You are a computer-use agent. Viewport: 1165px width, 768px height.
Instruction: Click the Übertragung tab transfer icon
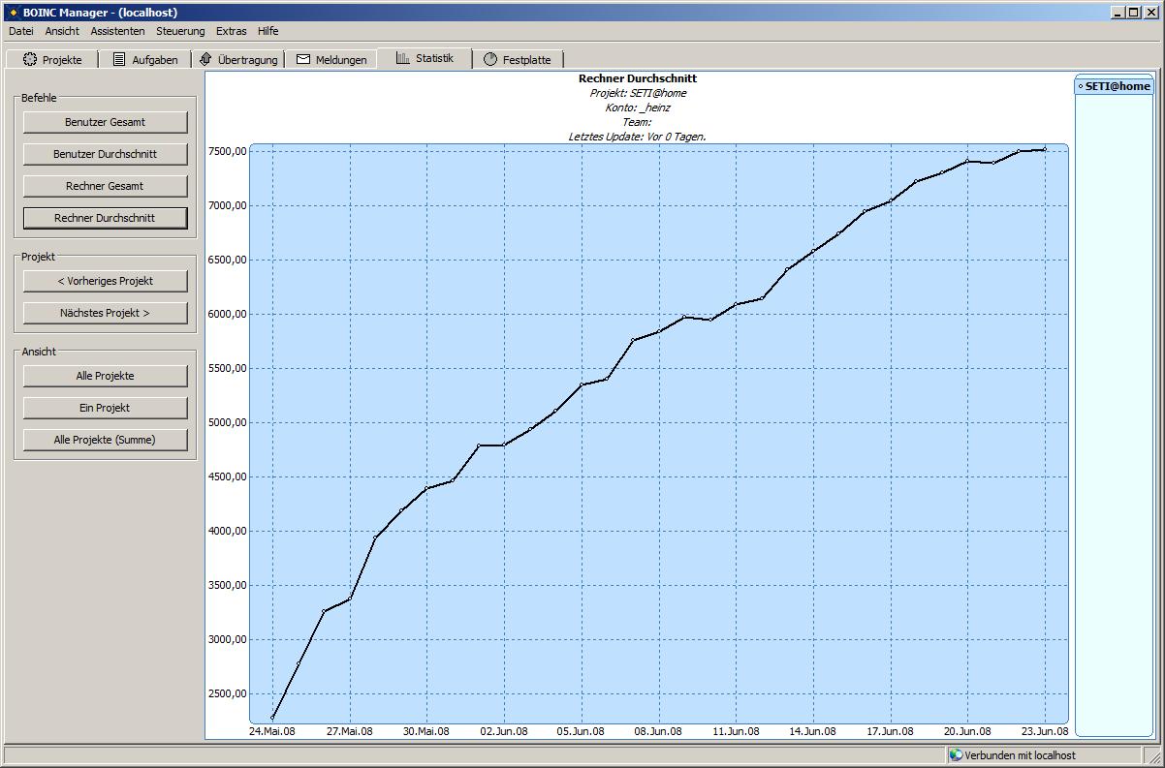[x=205, y=60]
